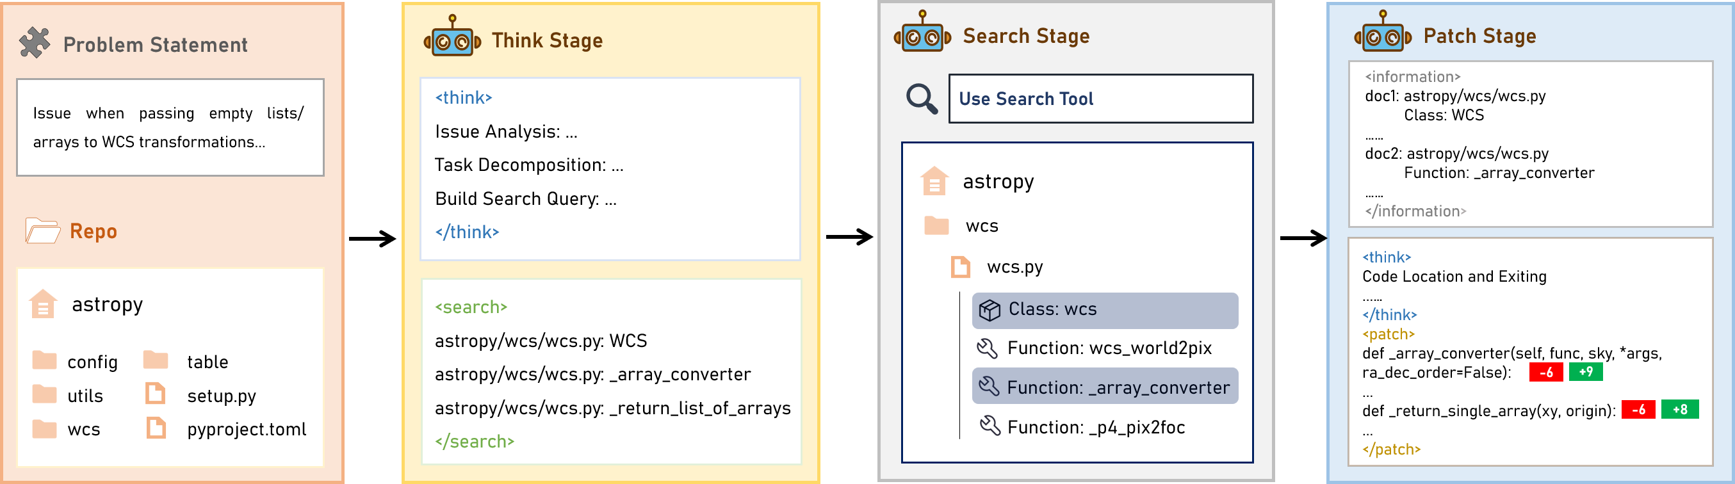This screenshot has width=1735, height=484.
Task: Click the wrench icon beside wcs_world2pix
Action: point(987,348)
